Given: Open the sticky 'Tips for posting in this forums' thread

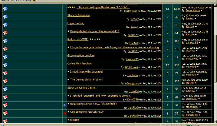Looking at the screenshot, I should [x=103, y=7].
